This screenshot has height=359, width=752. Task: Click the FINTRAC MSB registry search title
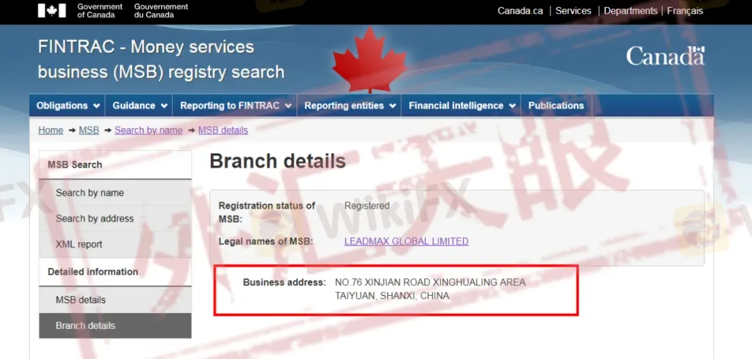(161, 59)
